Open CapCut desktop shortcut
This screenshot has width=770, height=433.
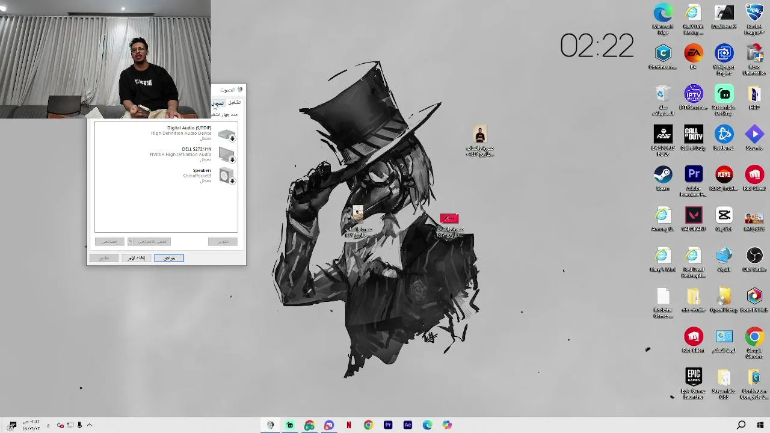724,218
